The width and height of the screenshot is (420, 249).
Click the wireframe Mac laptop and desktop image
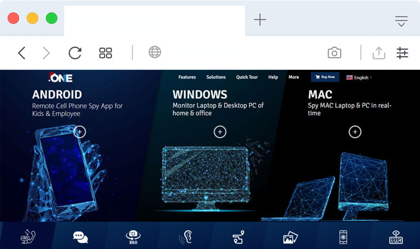325,187
